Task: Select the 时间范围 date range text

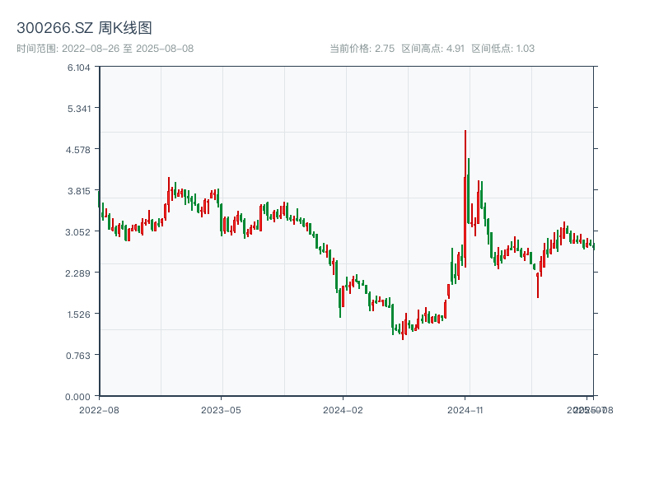Action: click(x=105, y=49)
